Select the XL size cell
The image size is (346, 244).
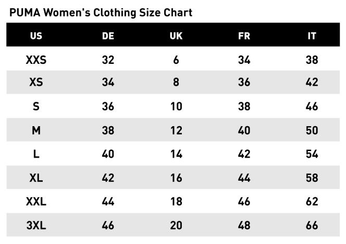[x=36, y=178]
